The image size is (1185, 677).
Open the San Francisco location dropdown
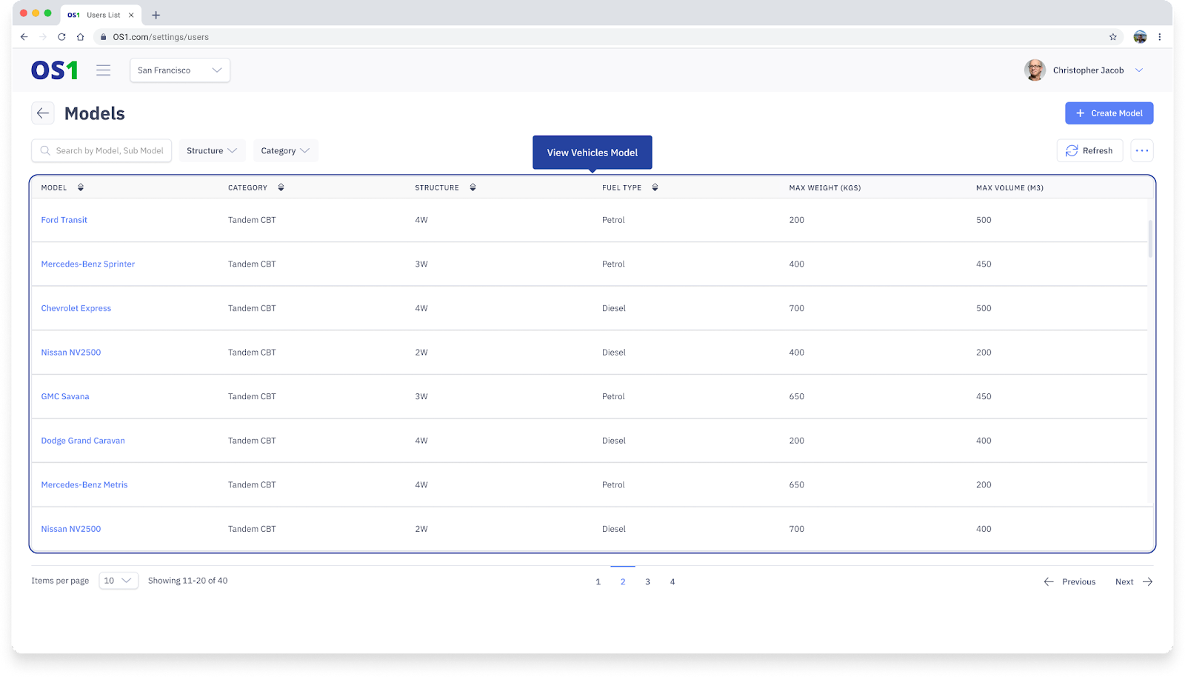[x=180, y=70]
